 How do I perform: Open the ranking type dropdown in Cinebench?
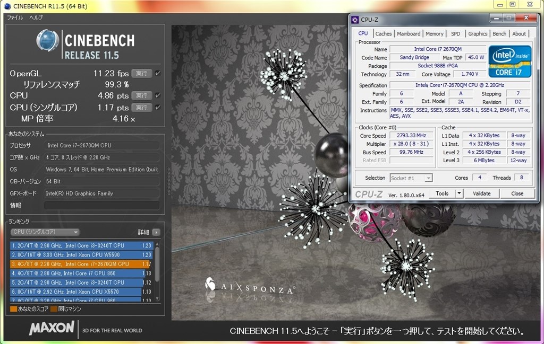point(45,232)
